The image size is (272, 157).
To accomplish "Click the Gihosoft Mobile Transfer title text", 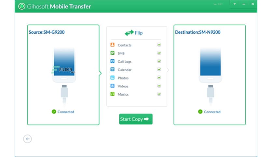I will pyautogui.click(x=59, y=6).
